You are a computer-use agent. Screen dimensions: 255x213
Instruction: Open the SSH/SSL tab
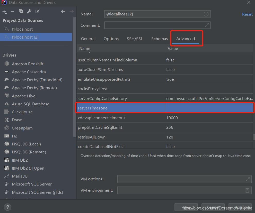coord(135,39)
